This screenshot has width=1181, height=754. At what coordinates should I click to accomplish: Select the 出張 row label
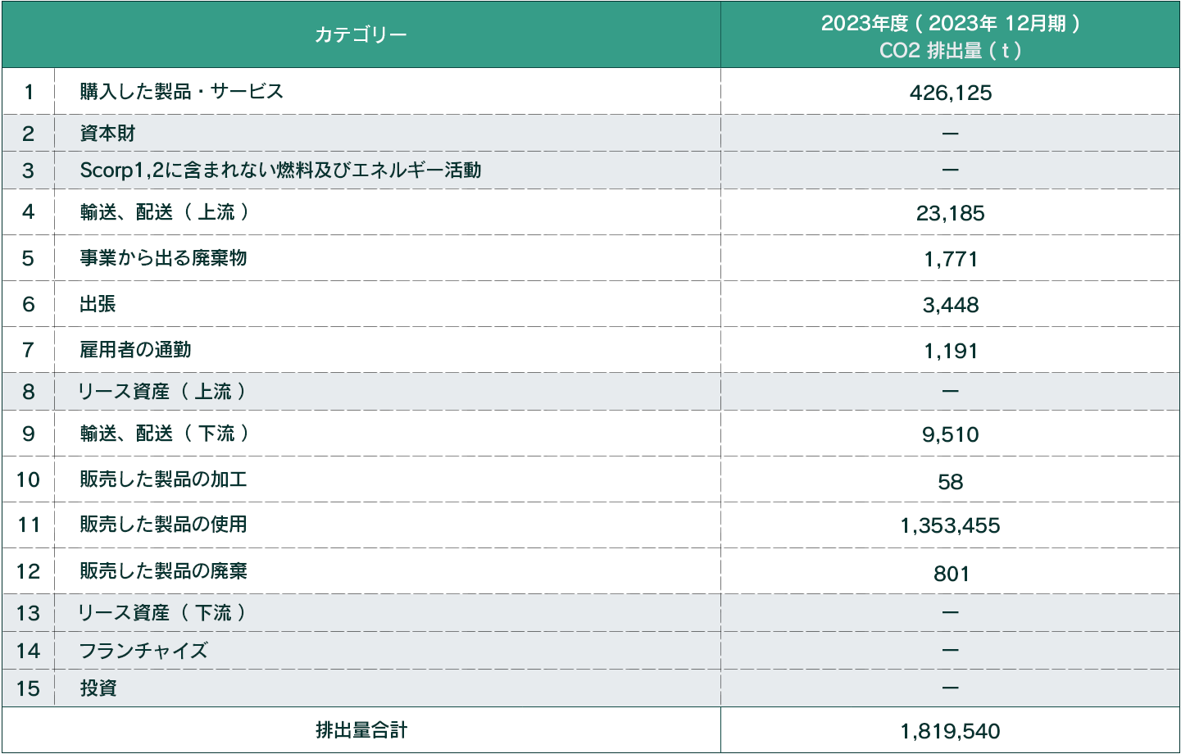tap(98, 304)
